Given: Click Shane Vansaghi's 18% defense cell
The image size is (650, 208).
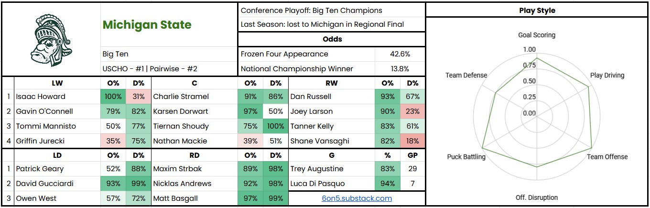Looking at the screenshot, I should coord(412,141).
